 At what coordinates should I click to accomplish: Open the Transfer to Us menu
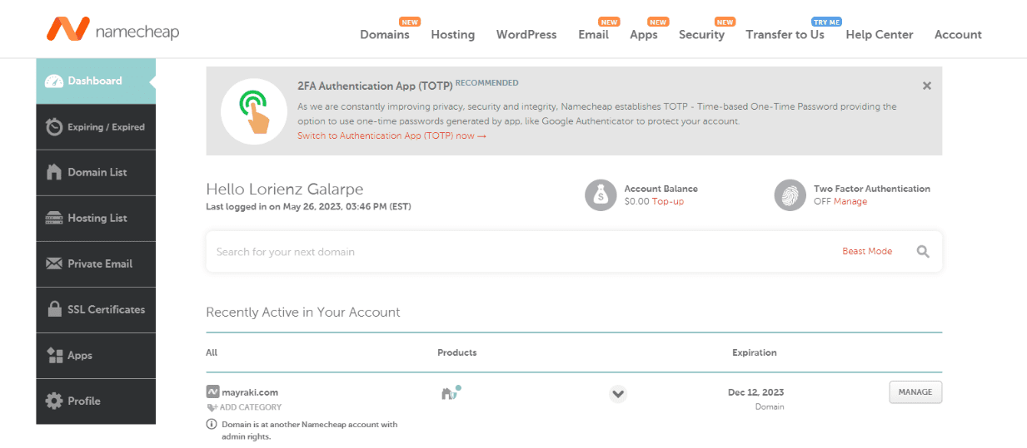pos(785,34)
